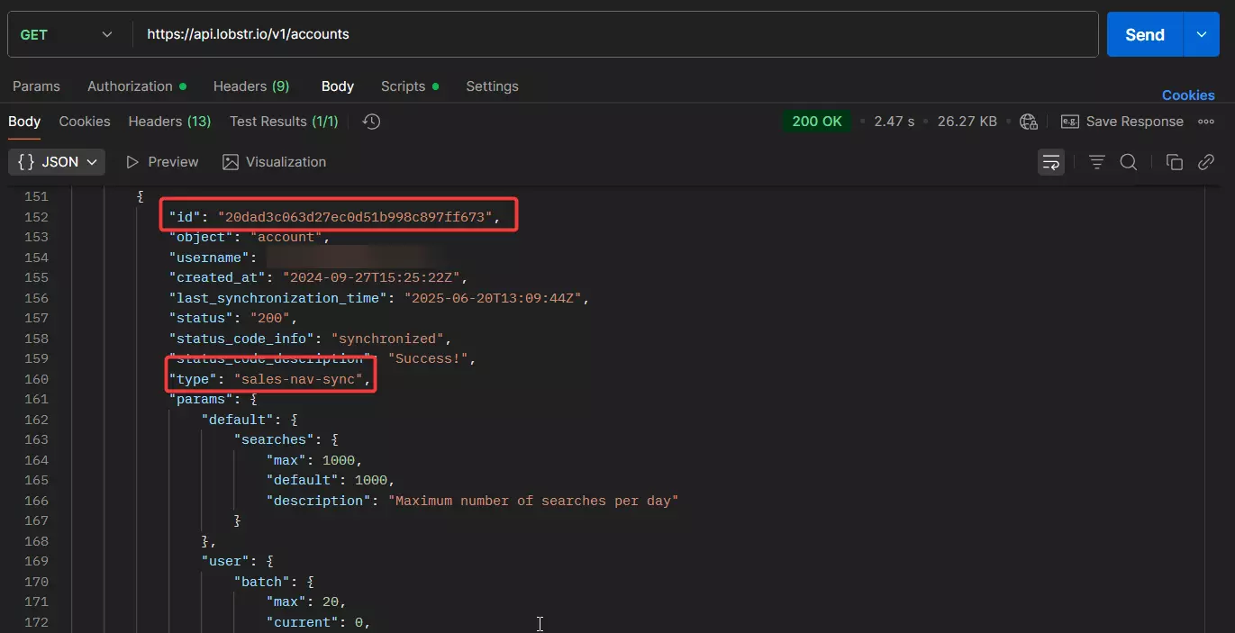
Task: Click the Cookies link at top right
Action: click(x=1187, y=95)
